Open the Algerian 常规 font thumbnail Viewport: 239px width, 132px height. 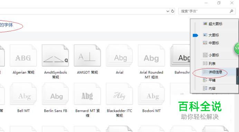[23, 55]
